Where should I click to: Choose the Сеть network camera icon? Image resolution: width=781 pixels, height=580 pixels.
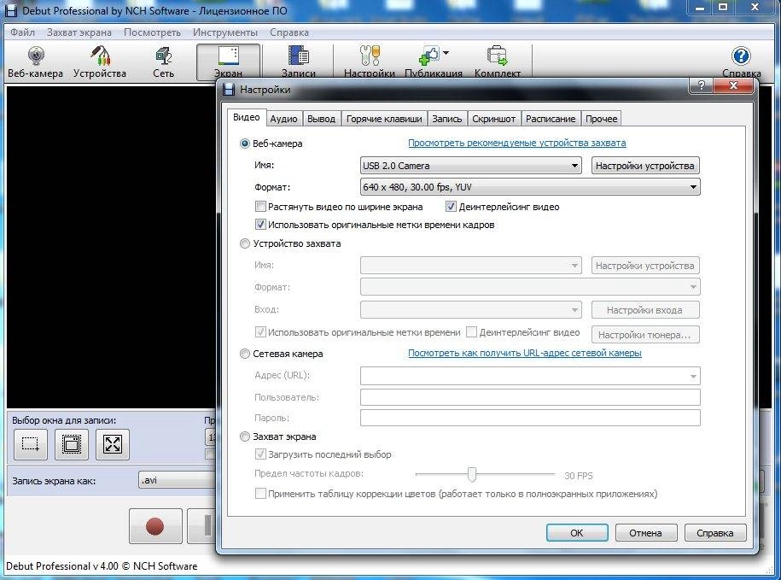click(x=163, y=62)
